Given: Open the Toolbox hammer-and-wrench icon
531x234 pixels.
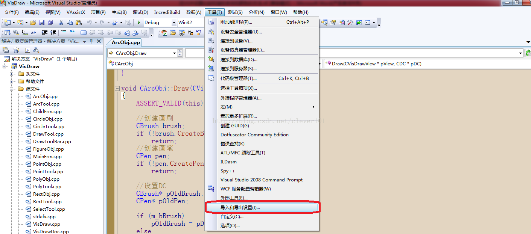Looking at the screenshot, I should [350, 23].
